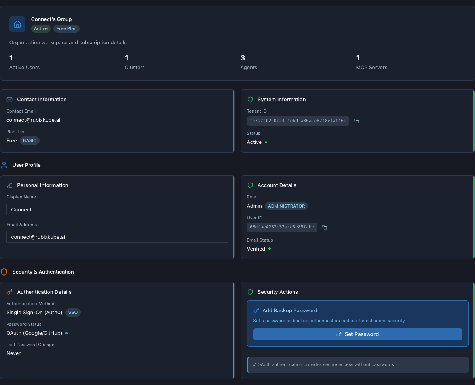Click the shield icon beside Account Details
Screen dimensions: 475x385
(250, 185)
